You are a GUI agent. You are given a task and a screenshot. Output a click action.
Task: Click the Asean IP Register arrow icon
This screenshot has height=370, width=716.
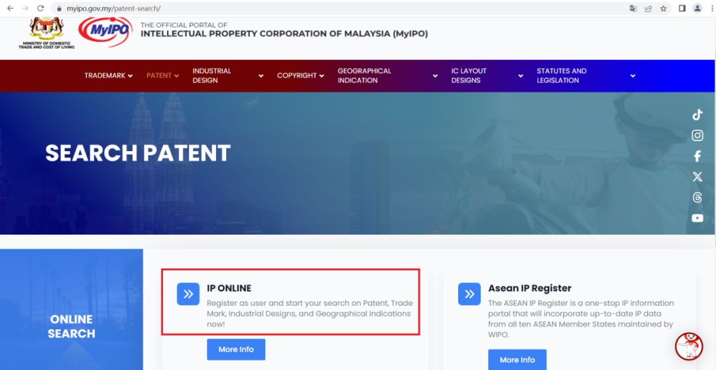click(x=469, y=294)
